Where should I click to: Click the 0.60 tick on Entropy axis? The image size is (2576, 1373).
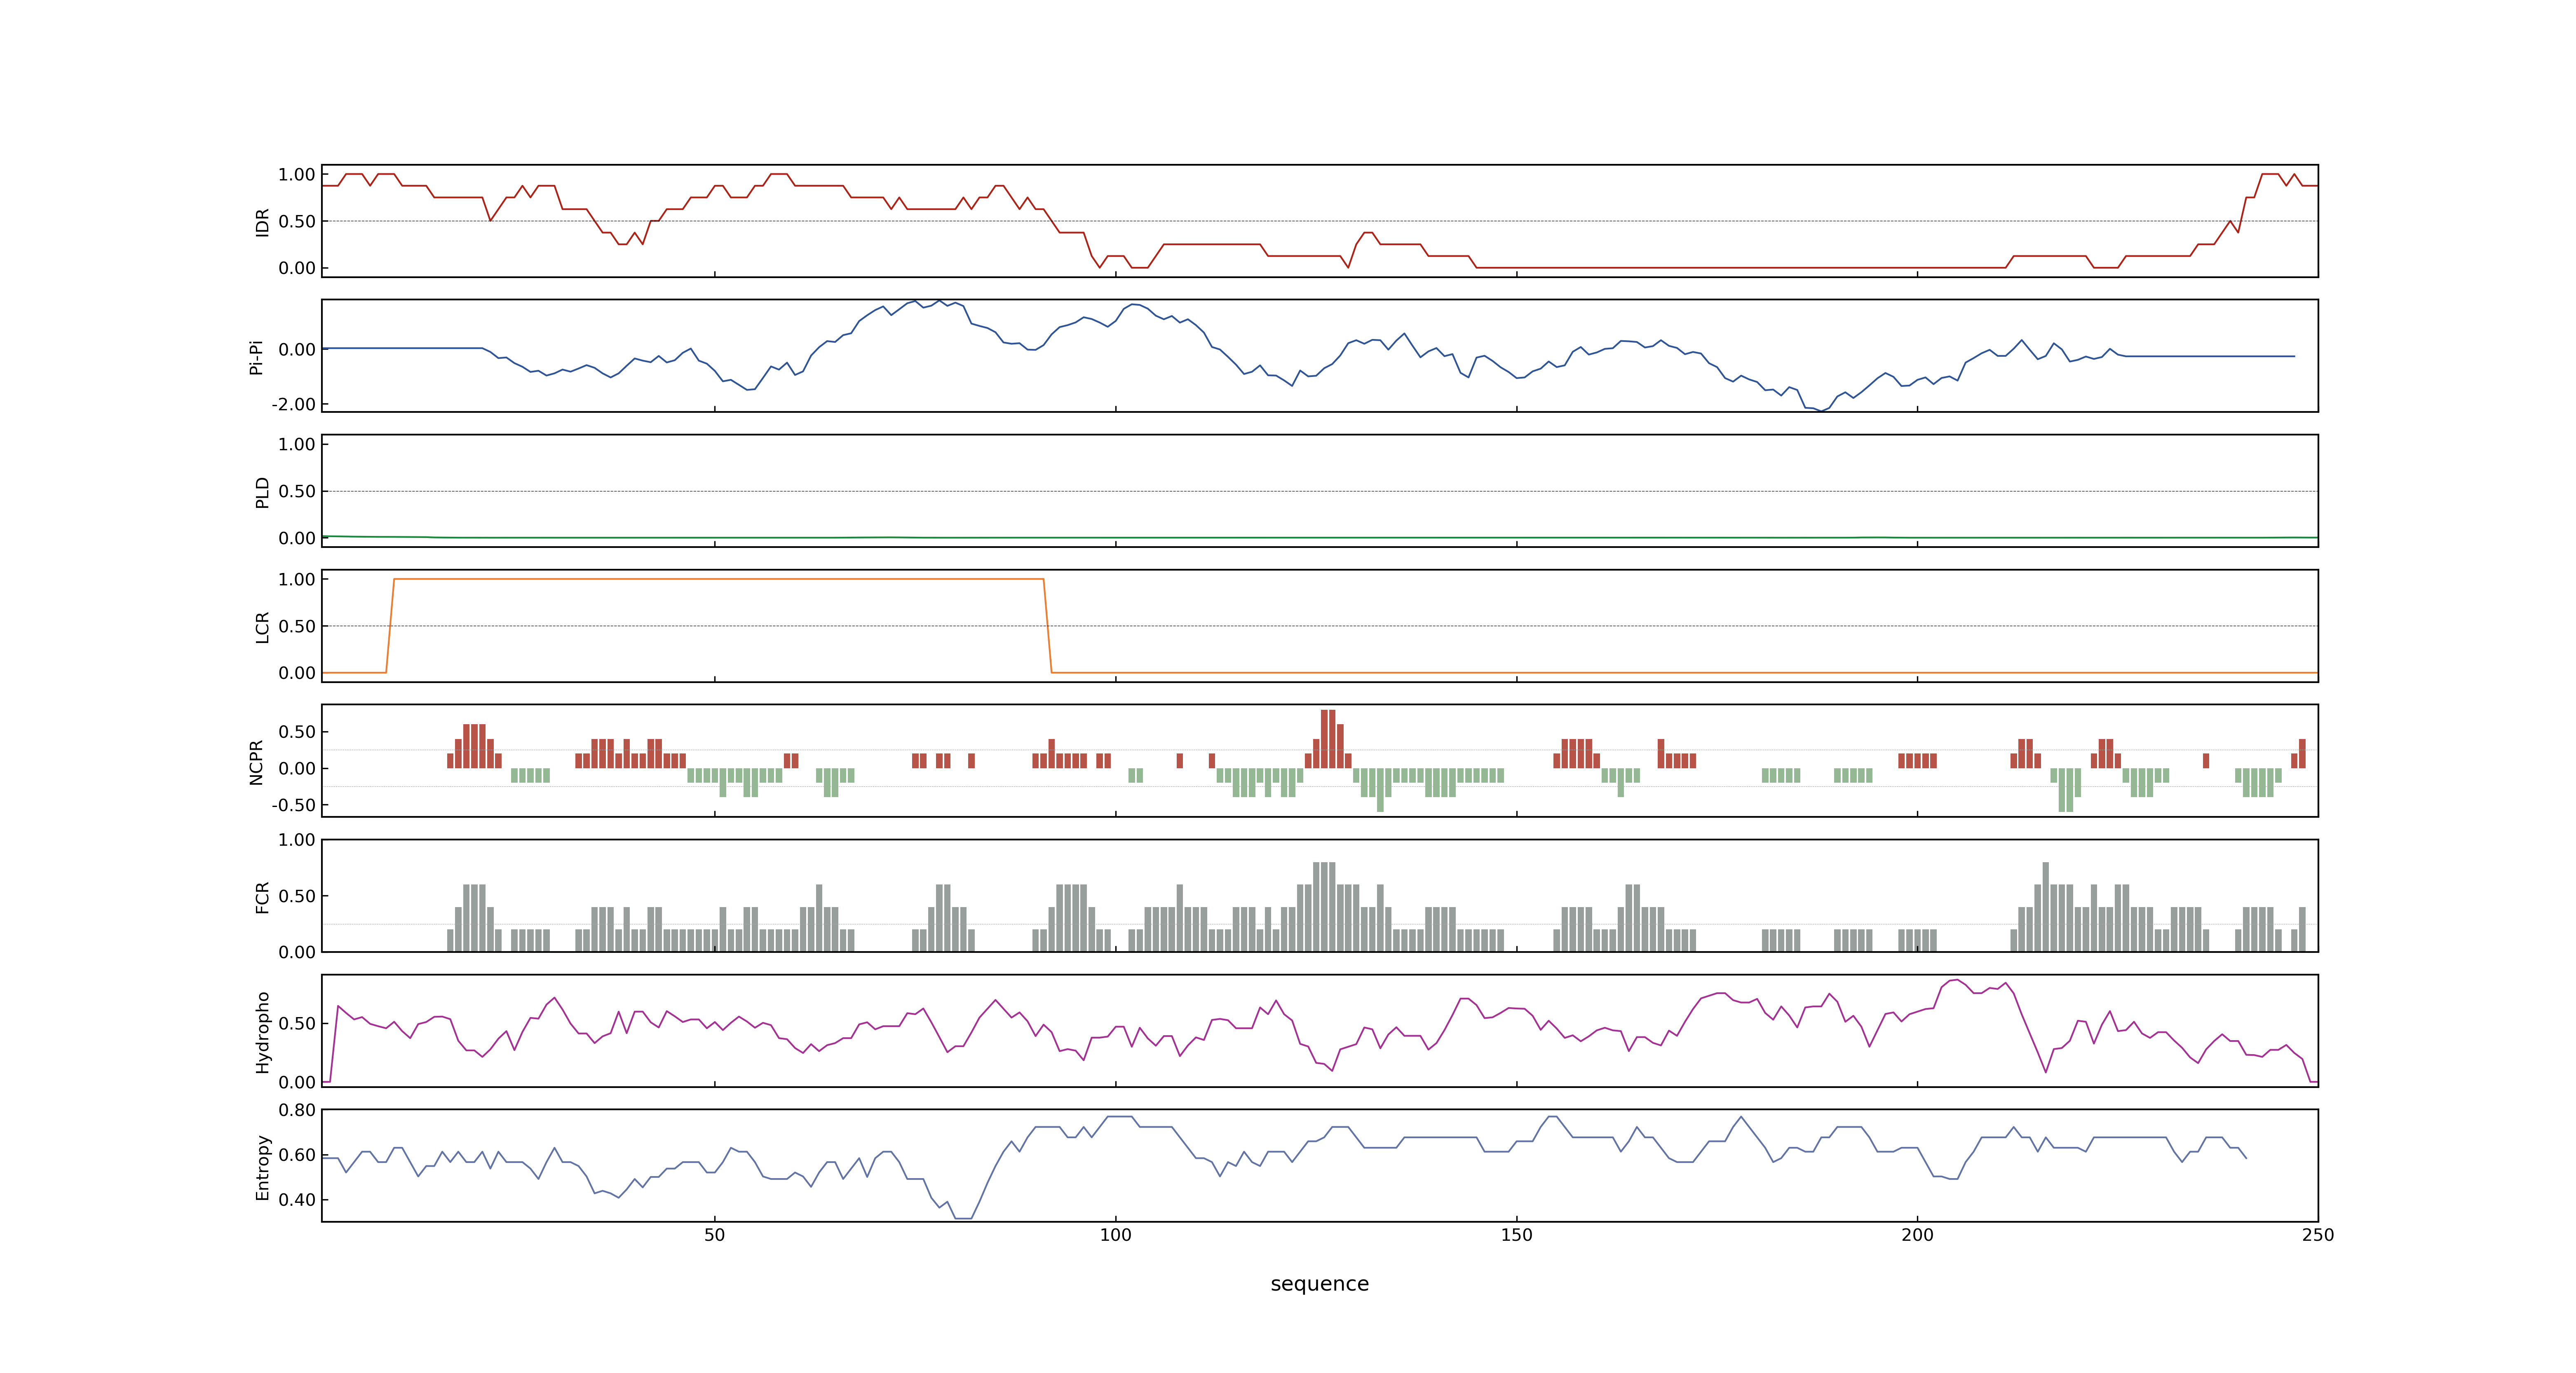[297, 1155]
